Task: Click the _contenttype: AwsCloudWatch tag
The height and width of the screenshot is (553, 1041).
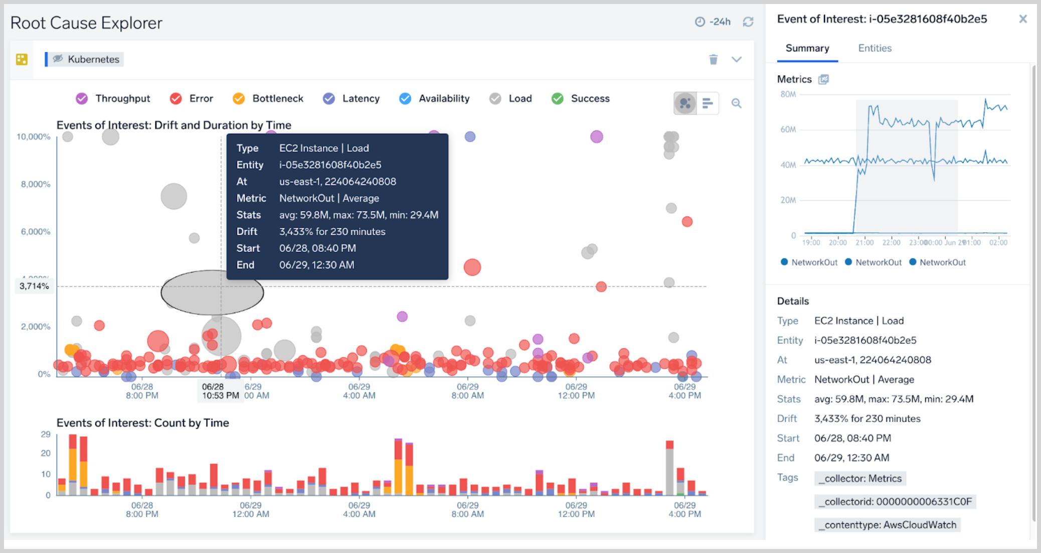Action: (887, 525)
